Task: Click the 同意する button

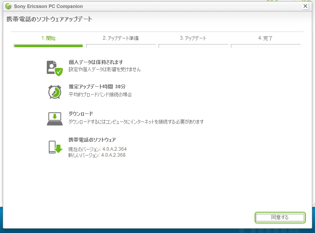Action: click(280, 217)
